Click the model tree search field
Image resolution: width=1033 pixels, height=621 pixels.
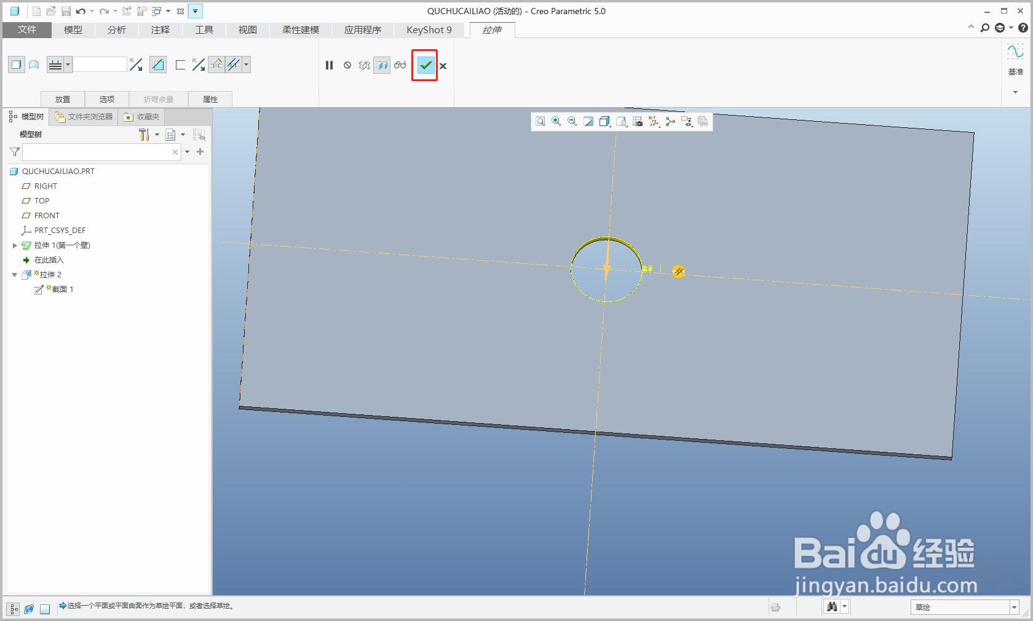pos(101,152)
